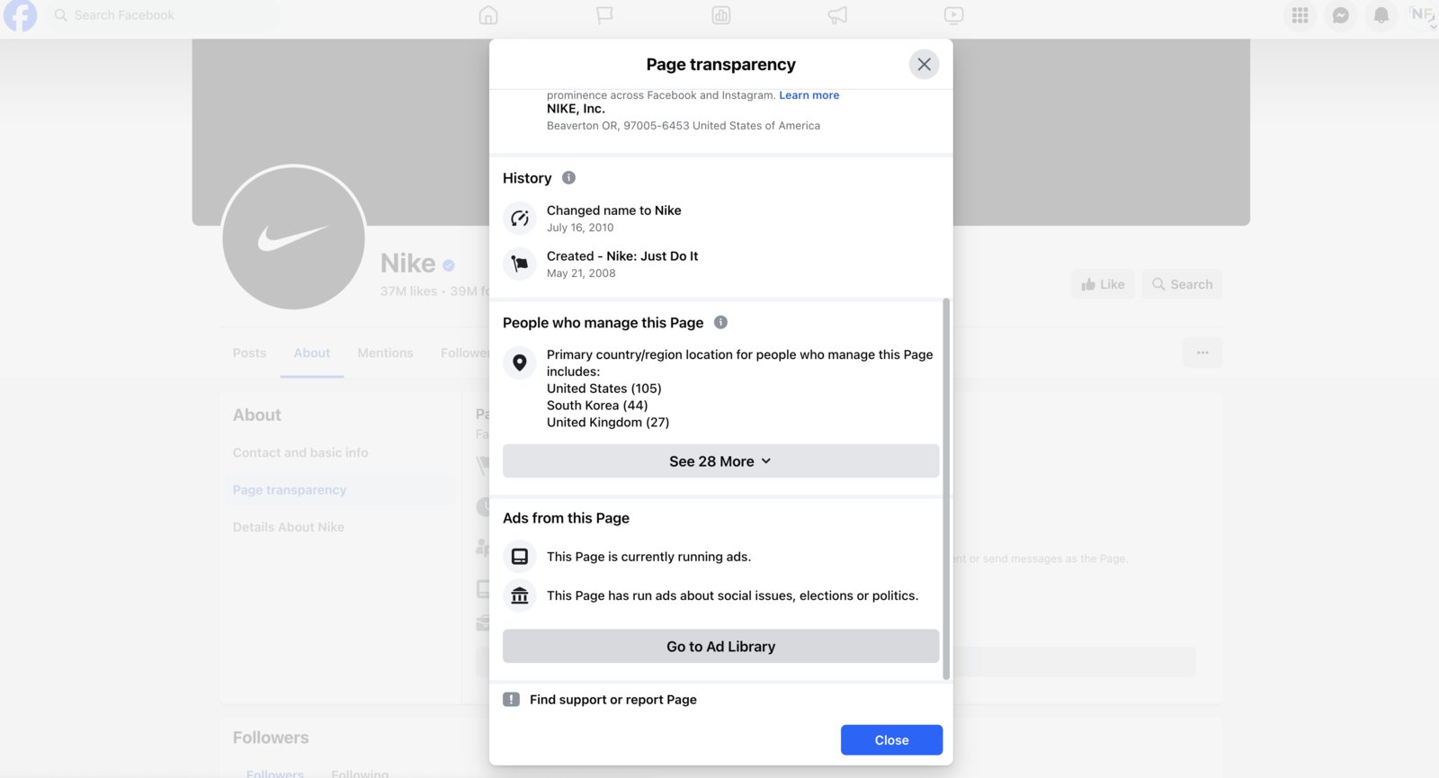Go to Ad Library
Screen dimensions: 1439x778
tap(720, 647)
